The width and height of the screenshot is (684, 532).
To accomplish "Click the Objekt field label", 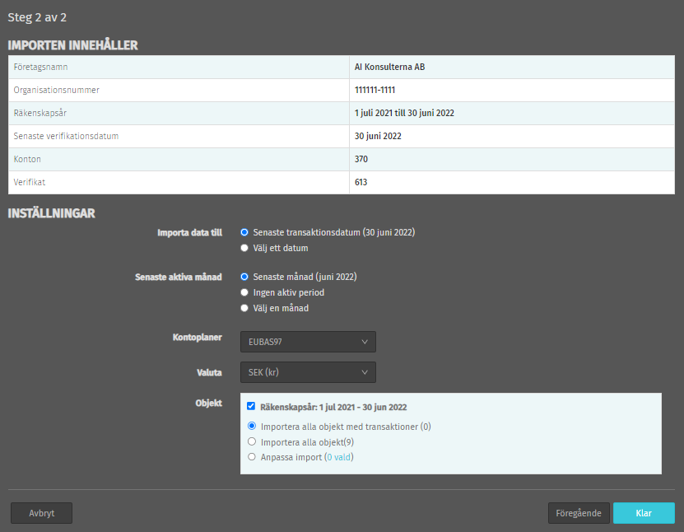I will pos(208,404).
